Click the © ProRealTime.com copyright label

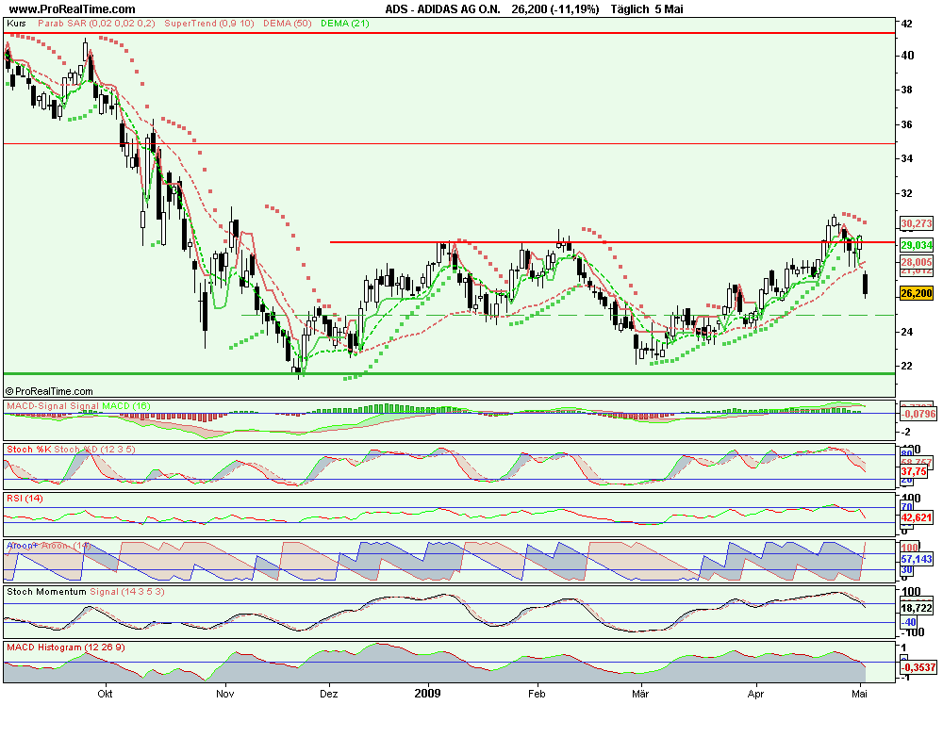pyautogui.click(x=49, y=390)
